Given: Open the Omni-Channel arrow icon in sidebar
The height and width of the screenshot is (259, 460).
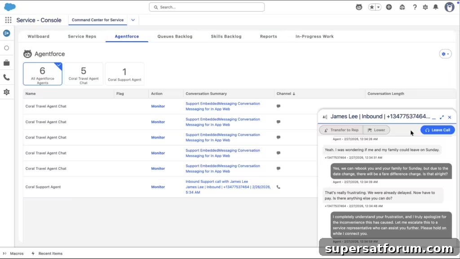Looking at the screenshot, I should pos(6,33).
